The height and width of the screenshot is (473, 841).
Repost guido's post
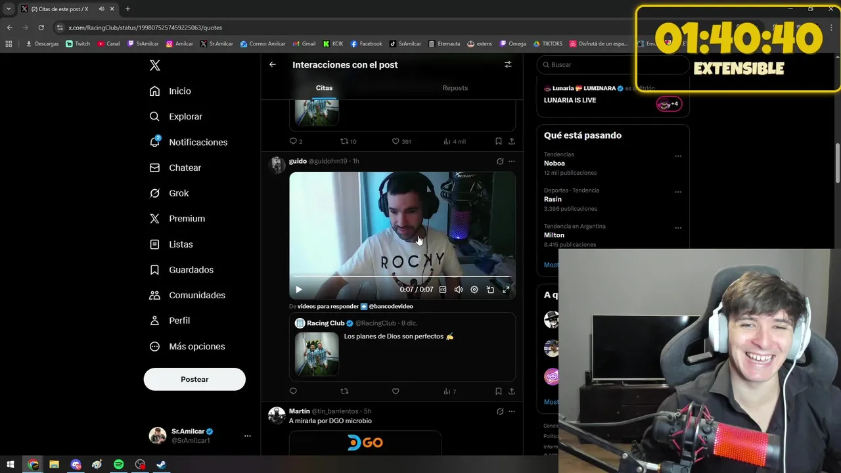[344, 392]
